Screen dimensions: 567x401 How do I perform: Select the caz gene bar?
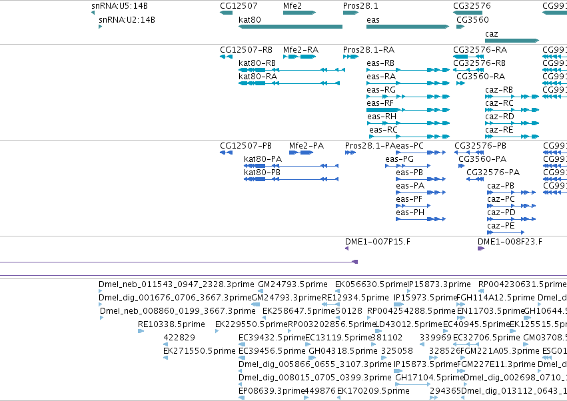tap(512, 41)
